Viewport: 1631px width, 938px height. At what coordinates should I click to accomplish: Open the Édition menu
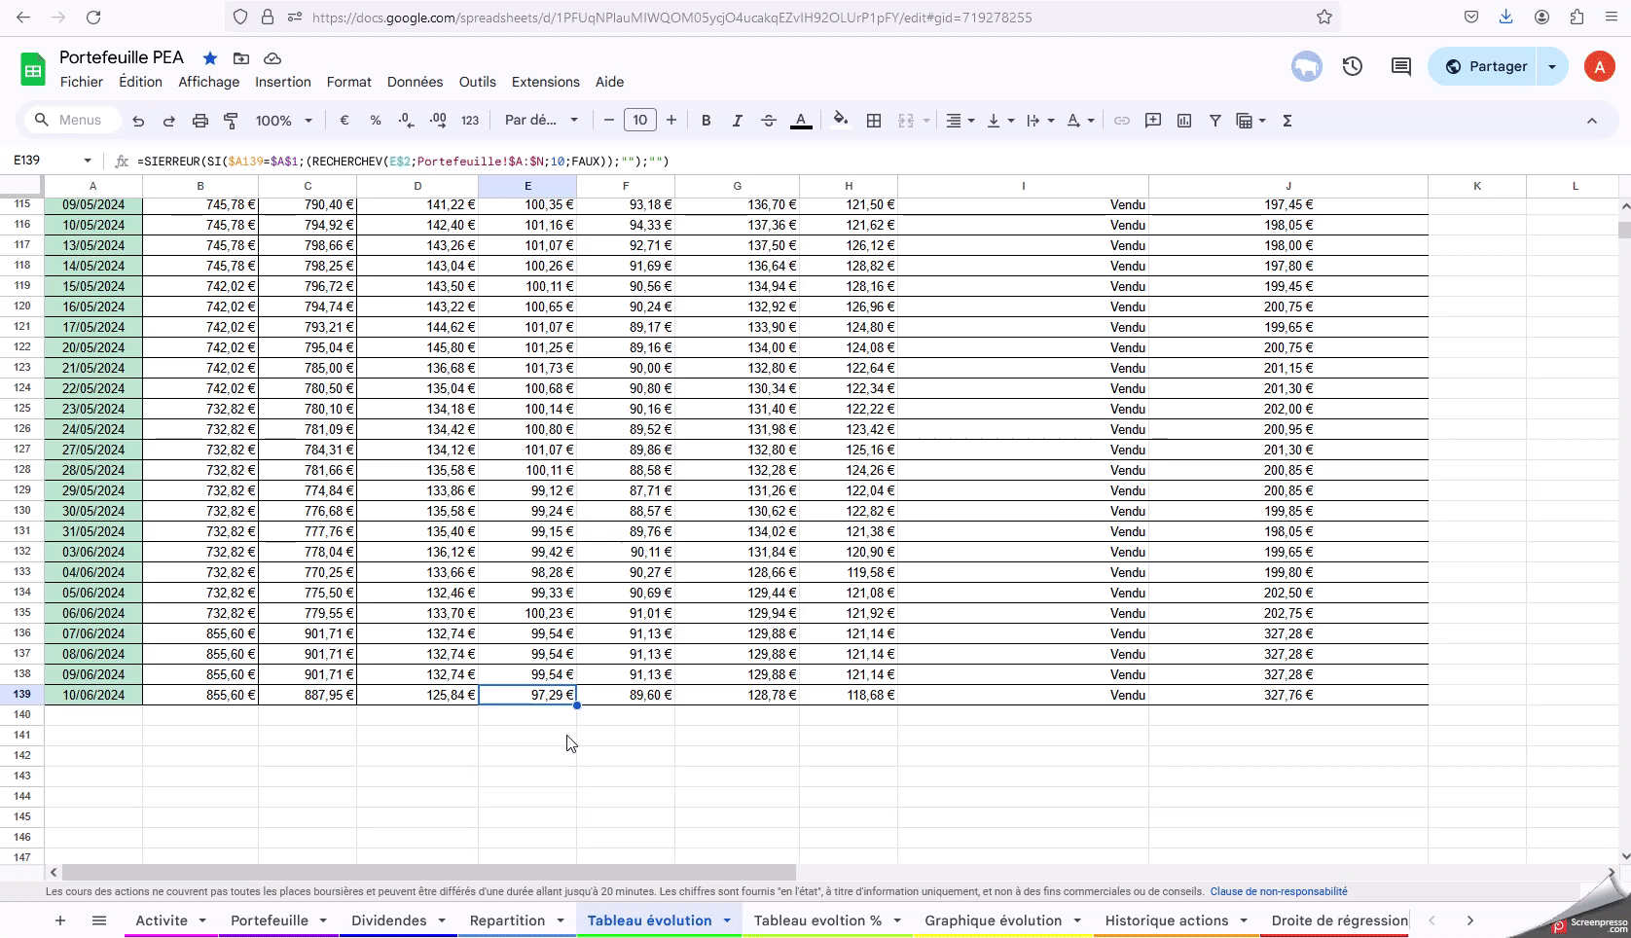click(x=141, y=82)
